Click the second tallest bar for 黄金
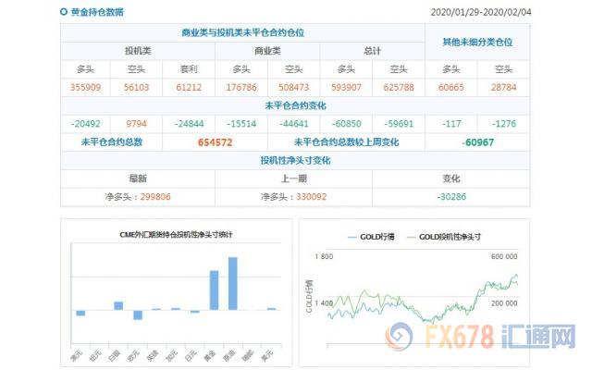 (214, 290)
